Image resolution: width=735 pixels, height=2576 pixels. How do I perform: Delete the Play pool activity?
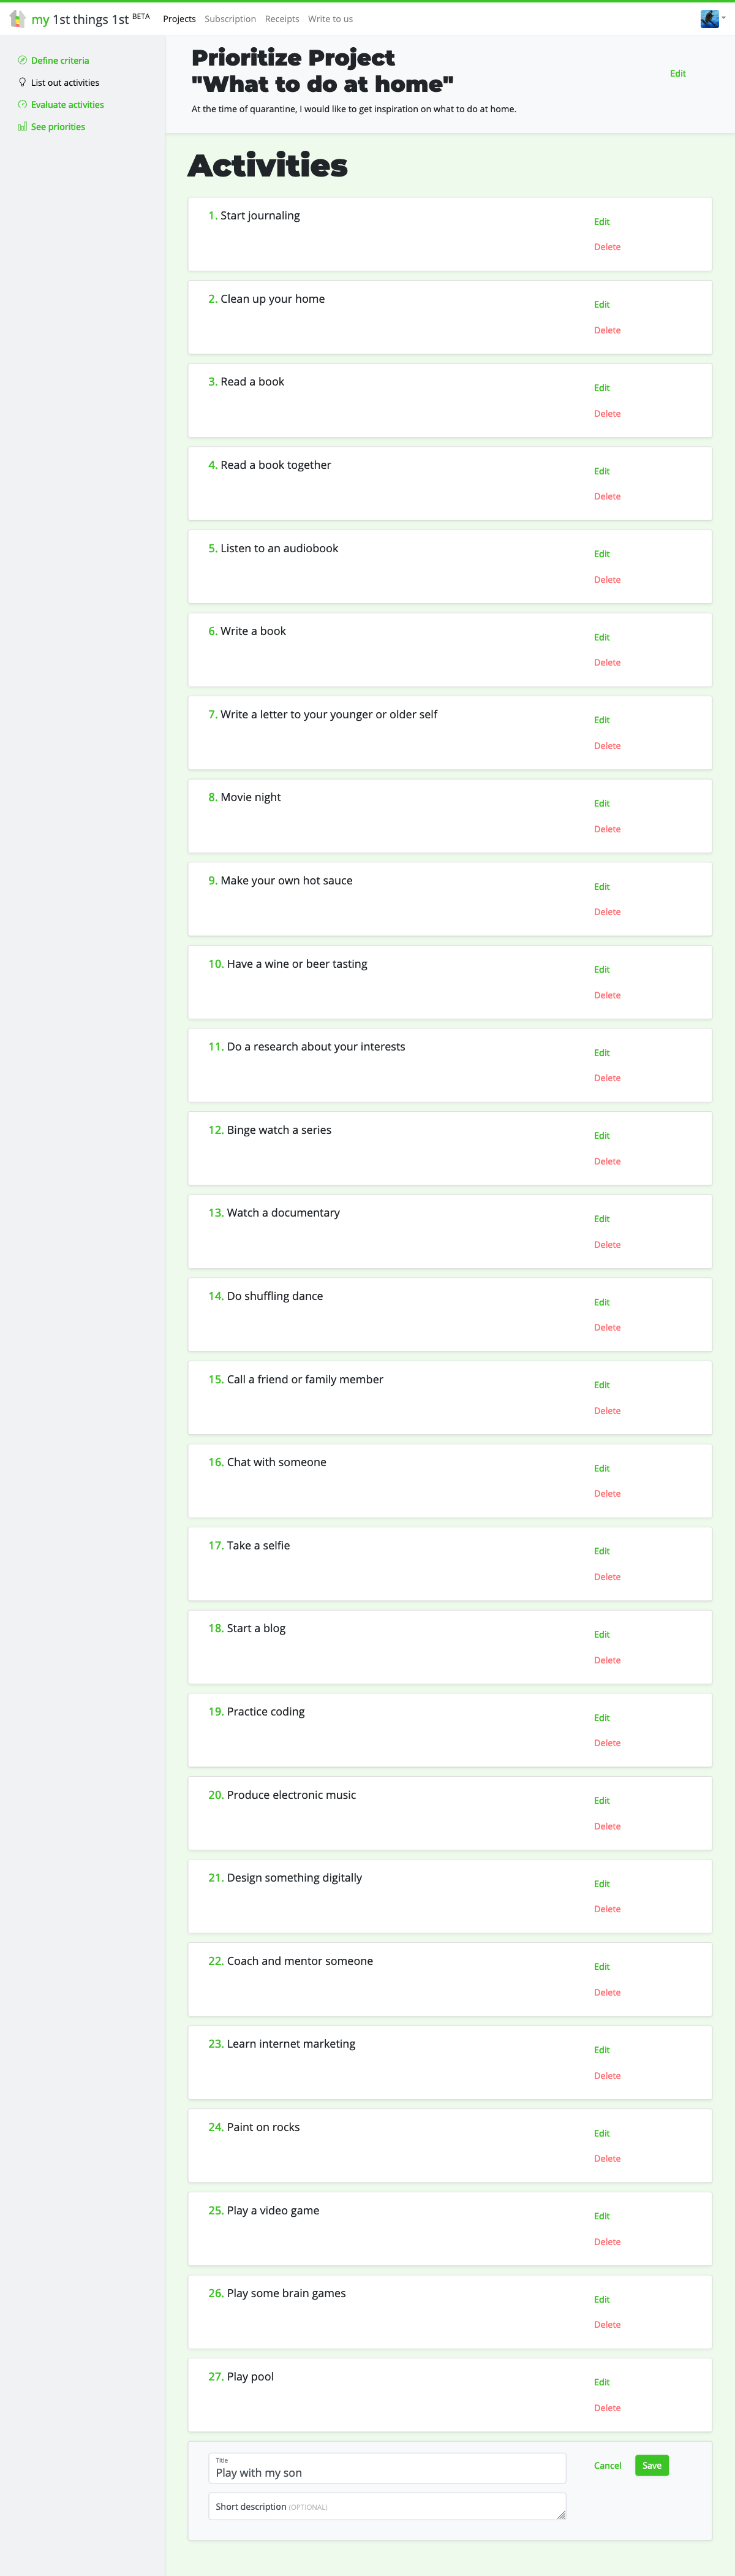tap(607, 2407)
